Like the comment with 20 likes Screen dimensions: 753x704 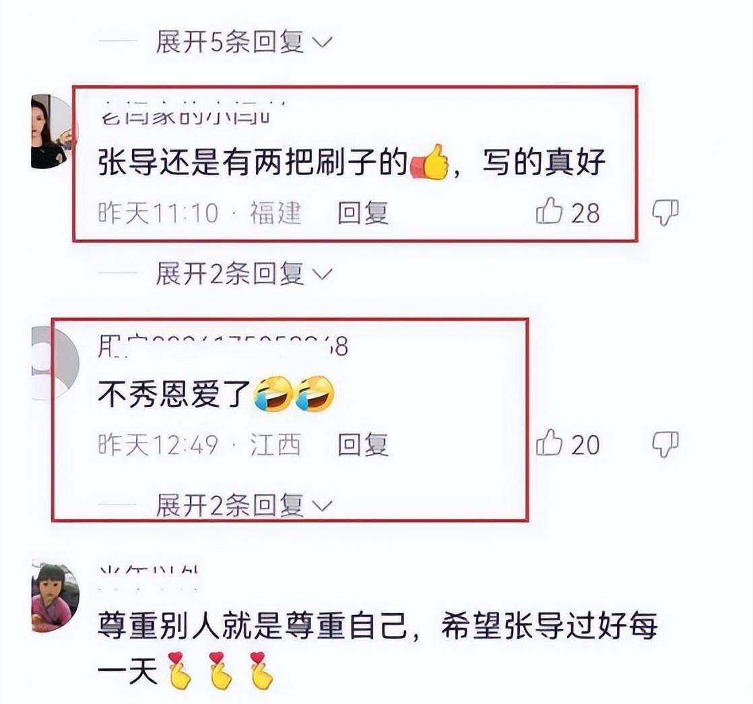[549, 443]
